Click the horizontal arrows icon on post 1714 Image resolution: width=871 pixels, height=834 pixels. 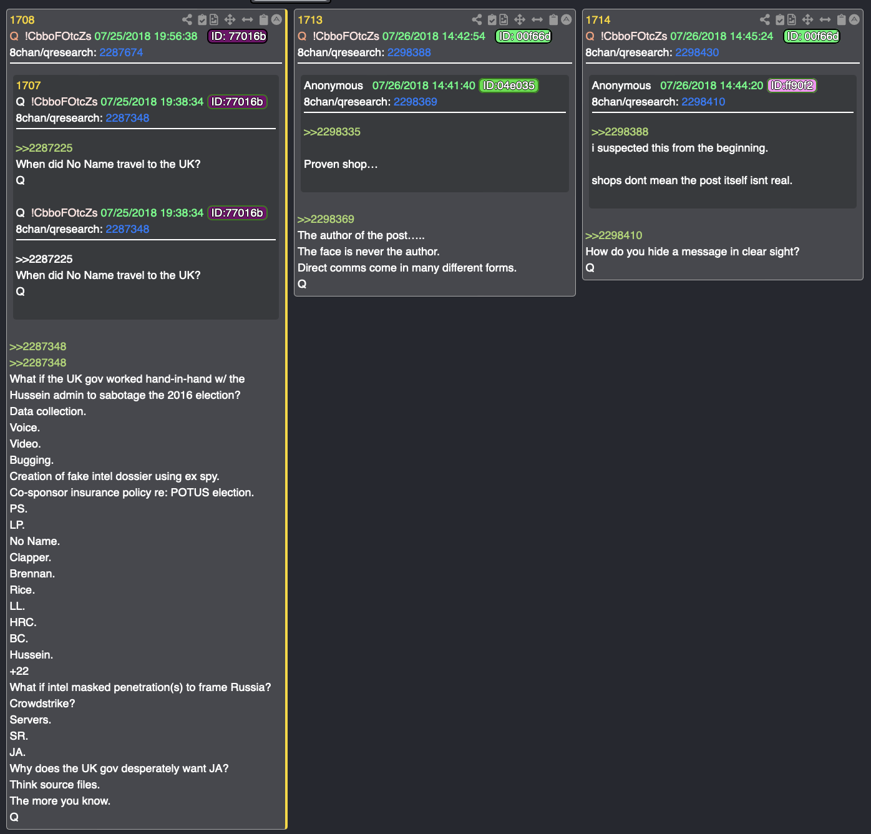[825, 20]
